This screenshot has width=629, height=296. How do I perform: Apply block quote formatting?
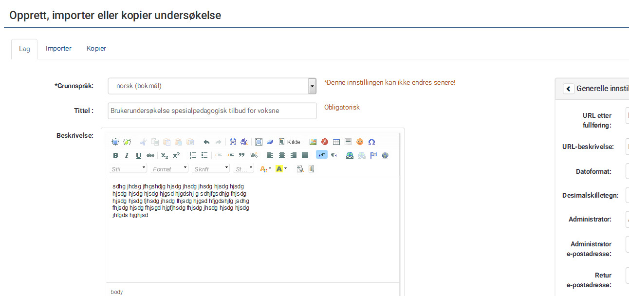pos(241,155)
